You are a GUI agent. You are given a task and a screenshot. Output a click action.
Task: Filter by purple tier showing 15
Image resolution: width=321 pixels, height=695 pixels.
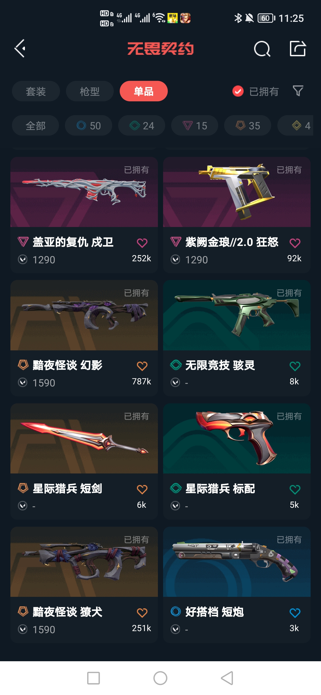point(195,125)
